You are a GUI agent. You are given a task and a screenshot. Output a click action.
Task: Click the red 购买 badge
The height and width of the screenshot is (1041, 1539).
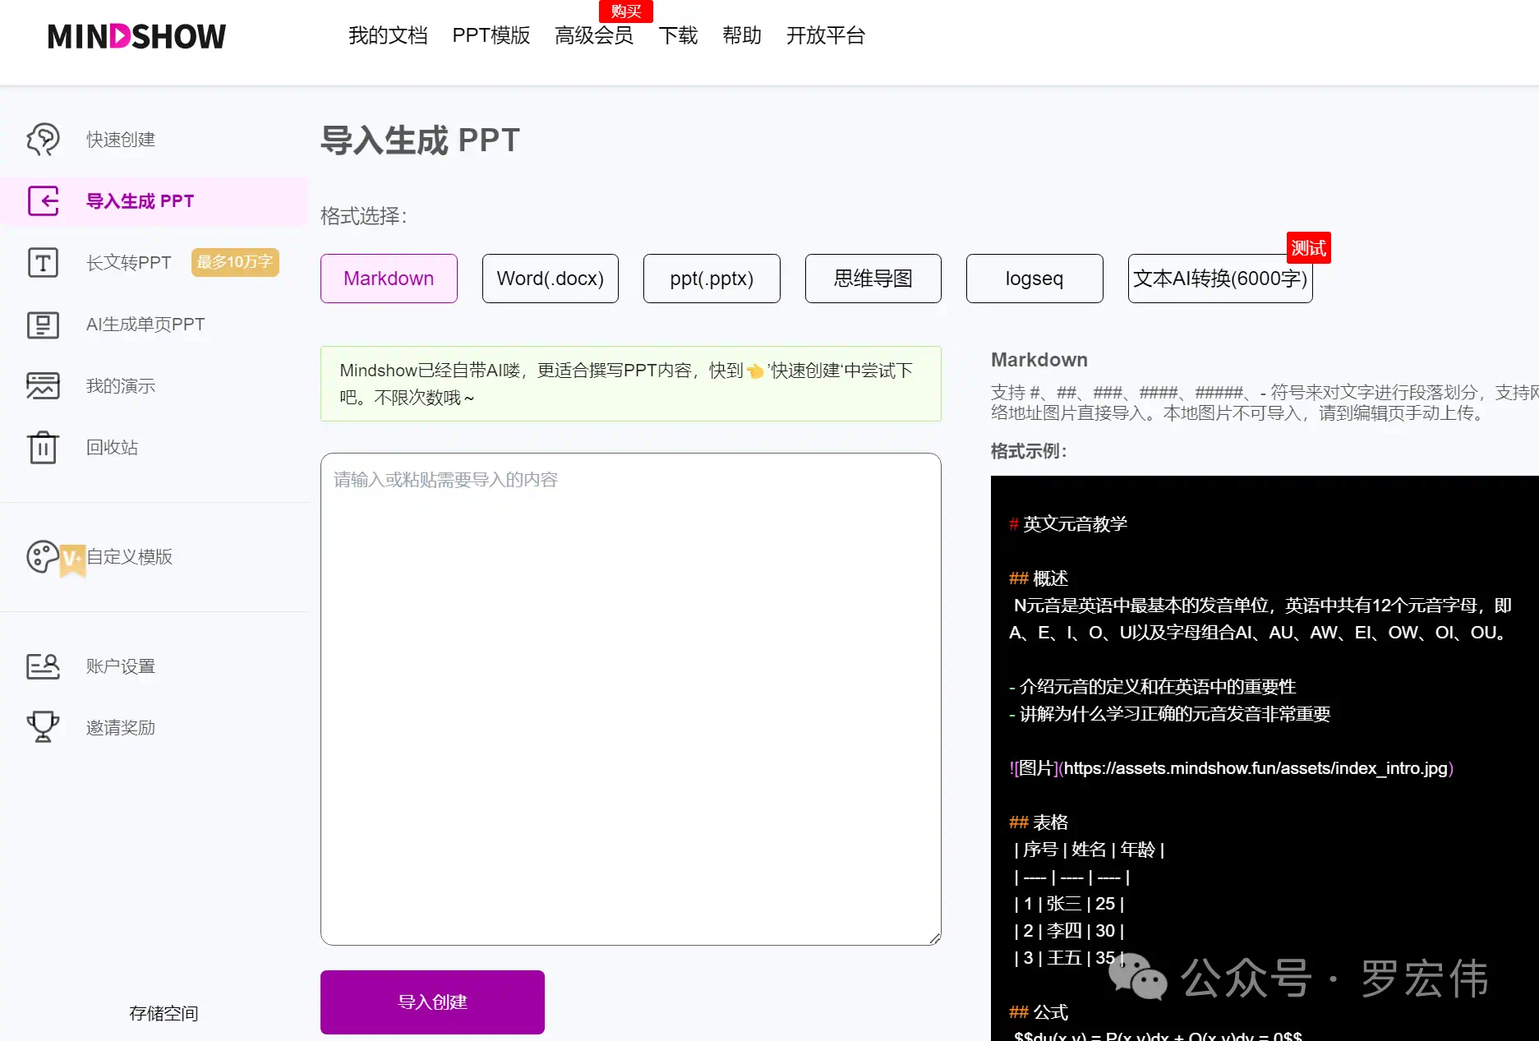pyautogui.click(x=626, y=12)
